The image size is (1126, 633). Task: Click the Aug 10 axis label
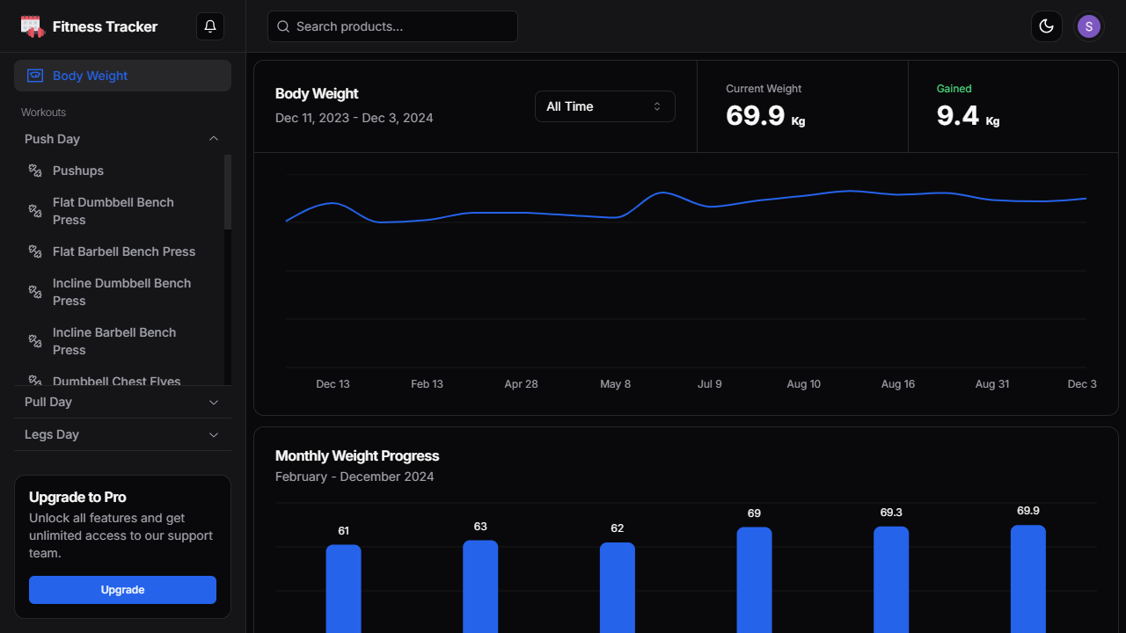(803, 384)
